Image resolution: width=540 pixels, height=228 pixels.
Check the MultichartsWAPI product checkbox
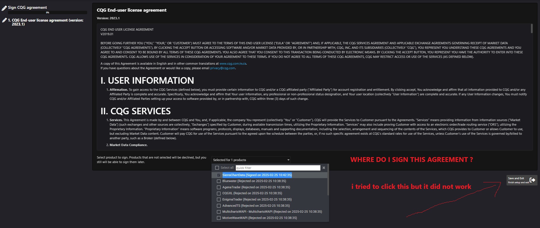tap(219, 212)
